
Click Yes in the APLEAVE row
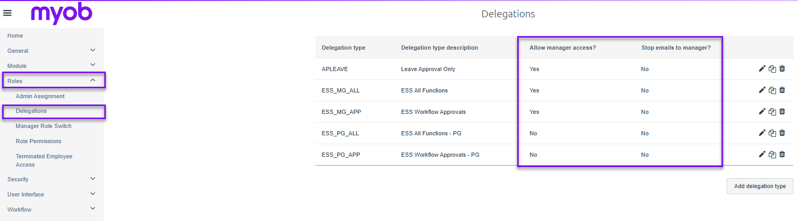pyautogui.click(x=534, y=69)
